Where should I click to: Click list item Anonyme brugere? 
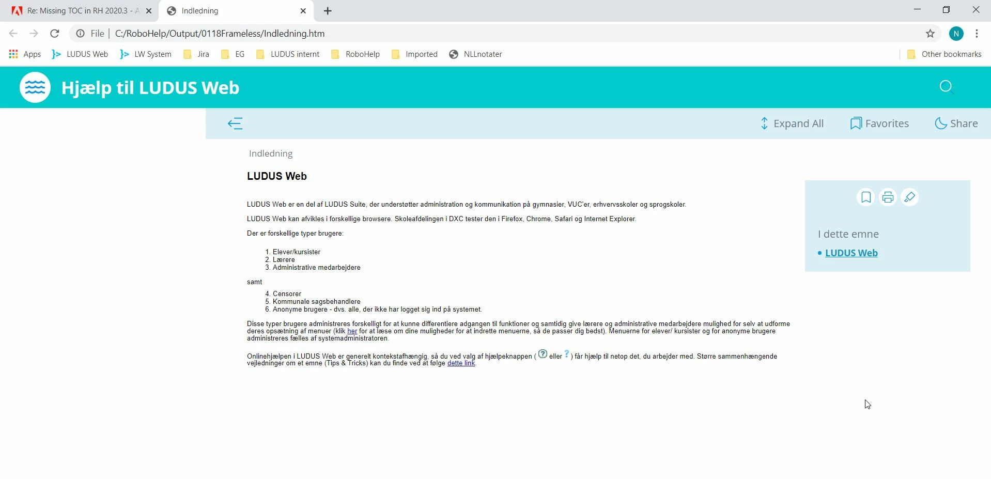click(377, 310)
